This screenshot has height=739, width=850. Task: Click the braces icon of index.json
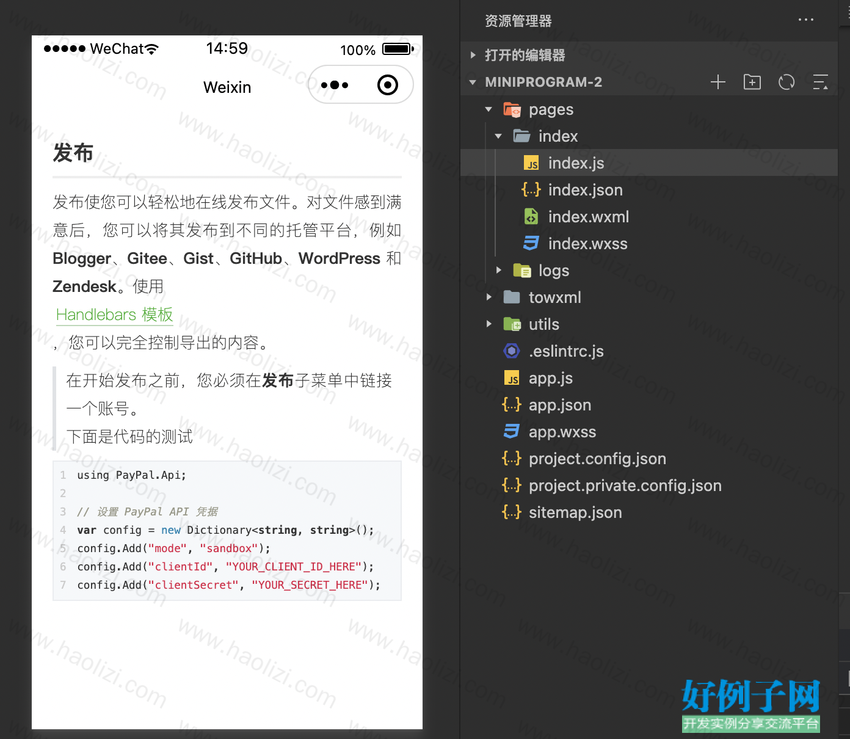click(x=531, y=190)
